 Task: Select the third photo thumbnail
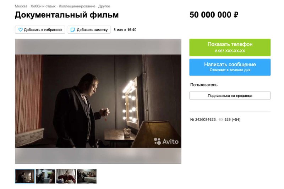click(x=66, y=176)
